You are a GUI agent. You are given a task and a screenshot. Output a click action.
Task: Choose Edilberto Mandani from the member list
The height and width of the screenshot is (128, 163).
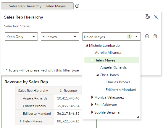[x=121, y=90]
